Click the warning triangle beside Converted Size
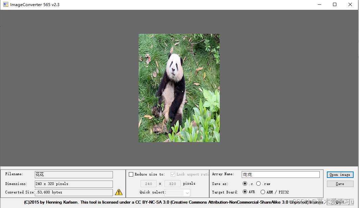 pyautogui.click(x=118, y=192)
